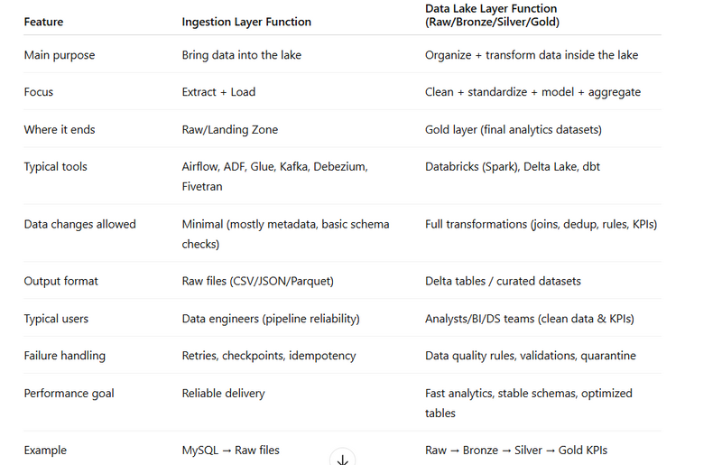
Task: Click "Retries, checkpoints, idempotency" cell
Action: pos(268,356)
